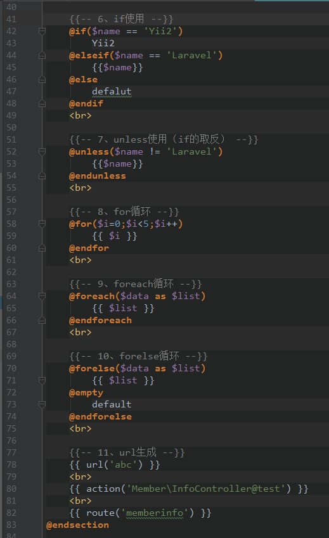The height and width of the screenshot is (538, 329).
Task: Place cursor on misspelled word defalut
Action: [x=112, y=92]
